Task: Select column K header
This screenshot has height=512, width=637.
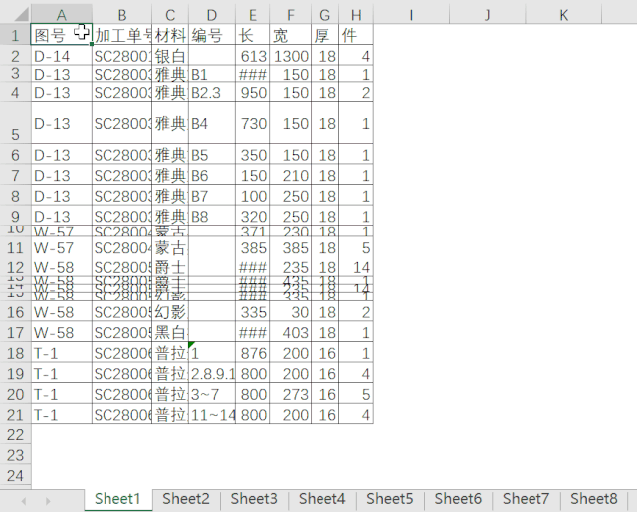Action: tap(563, 15)
